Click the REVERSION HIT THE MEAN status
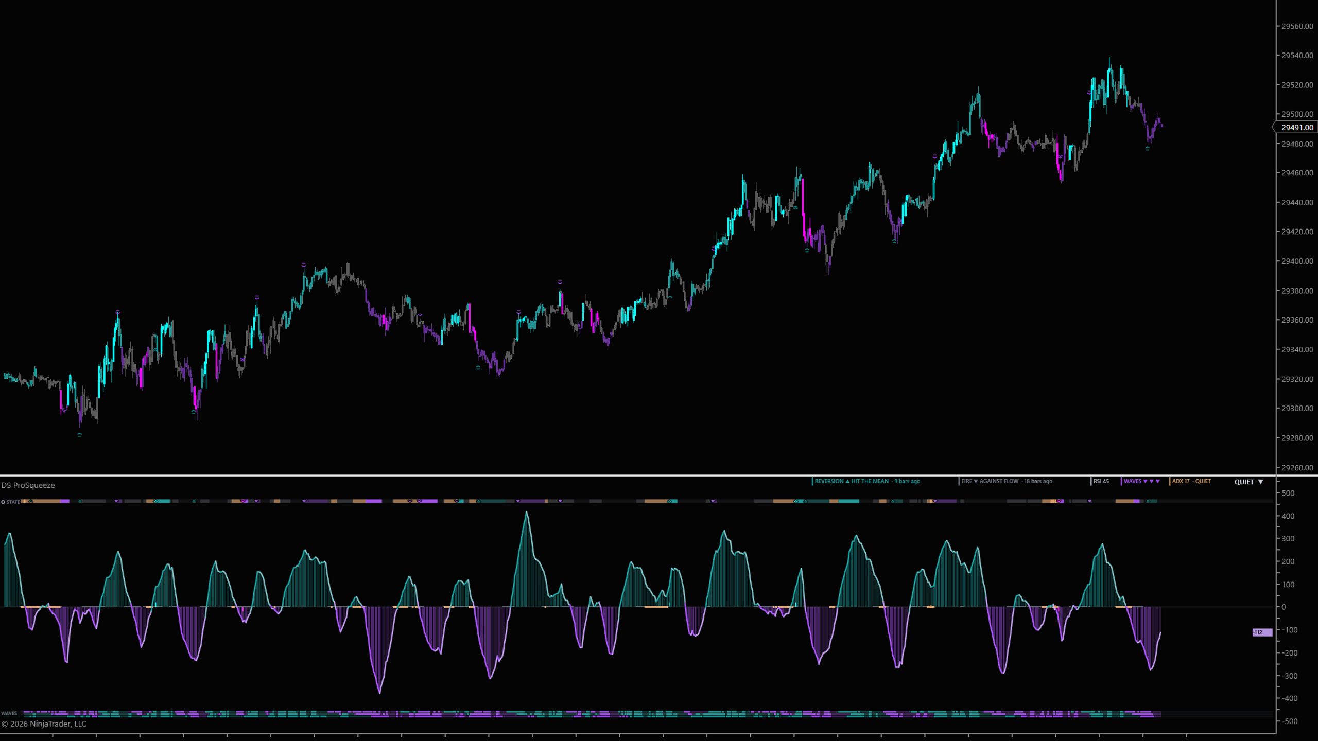 point(867,481)
